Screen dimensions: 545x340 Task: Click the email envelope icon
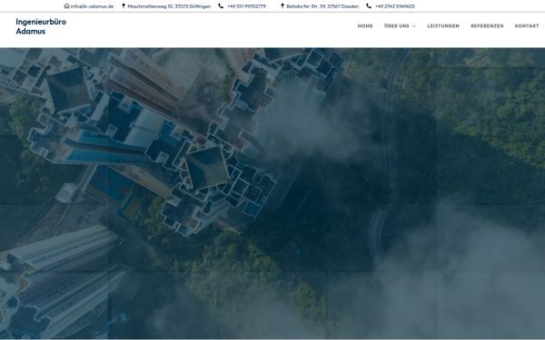[66, 6]
